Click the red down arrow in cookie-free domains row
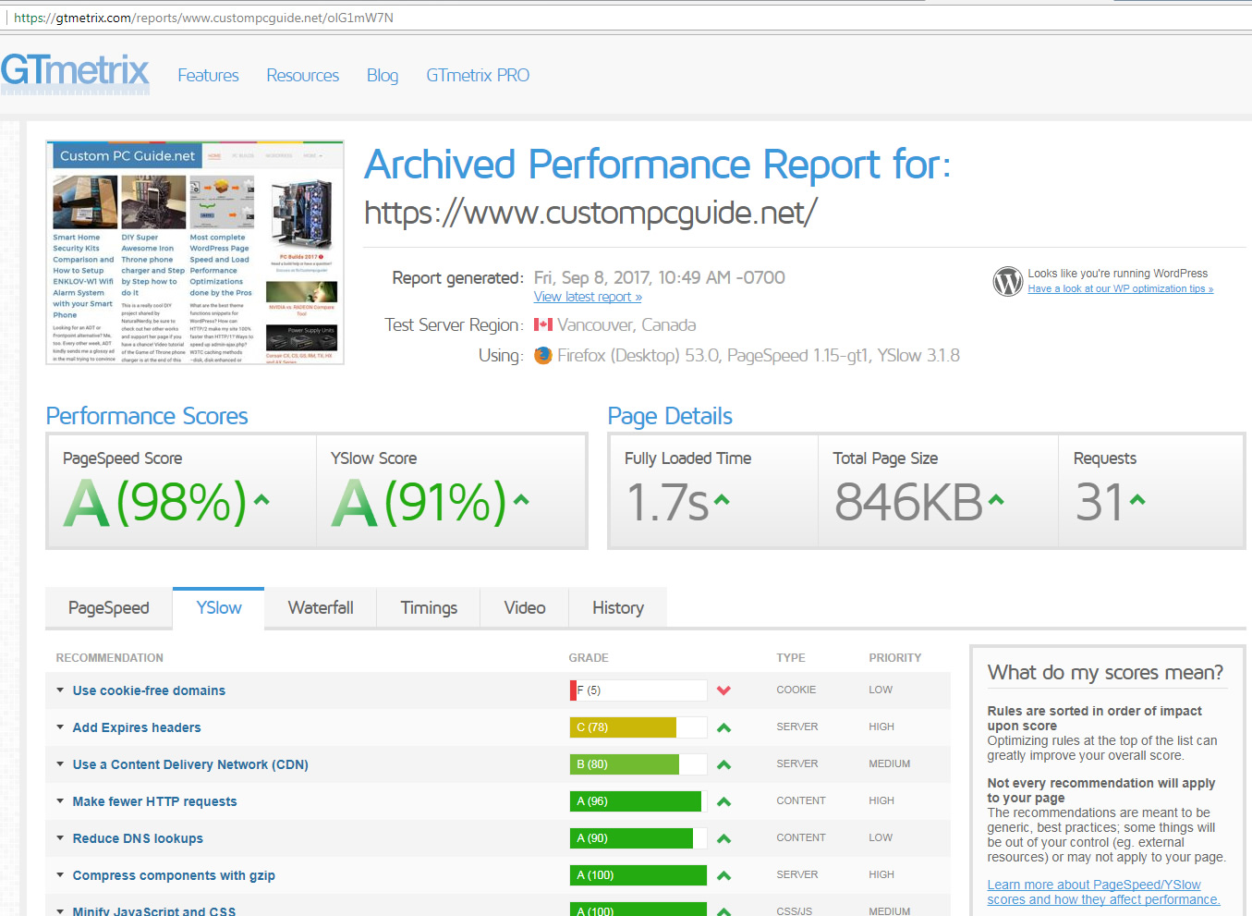Image resolution: width=1252 pixels, height=916 pixels. pos(723,690)
